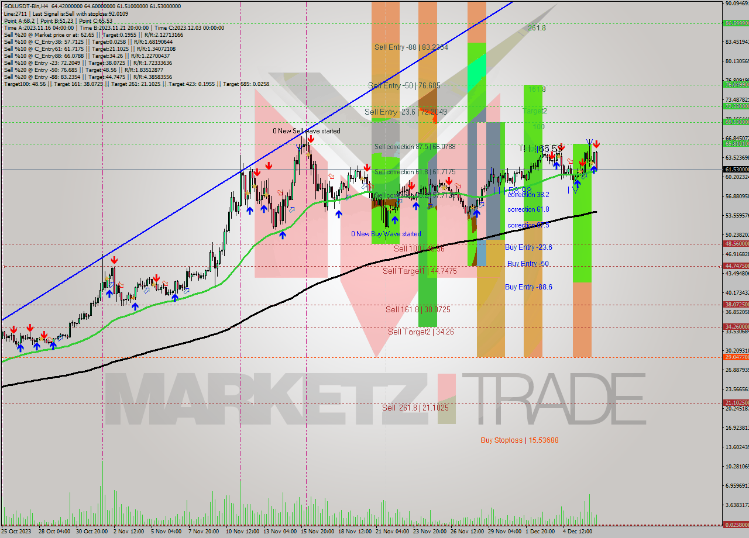Click the 'Target2' label on green bar
Image resolution: width=749 pixels, height=538 pixels.
(x=534, y=111)
